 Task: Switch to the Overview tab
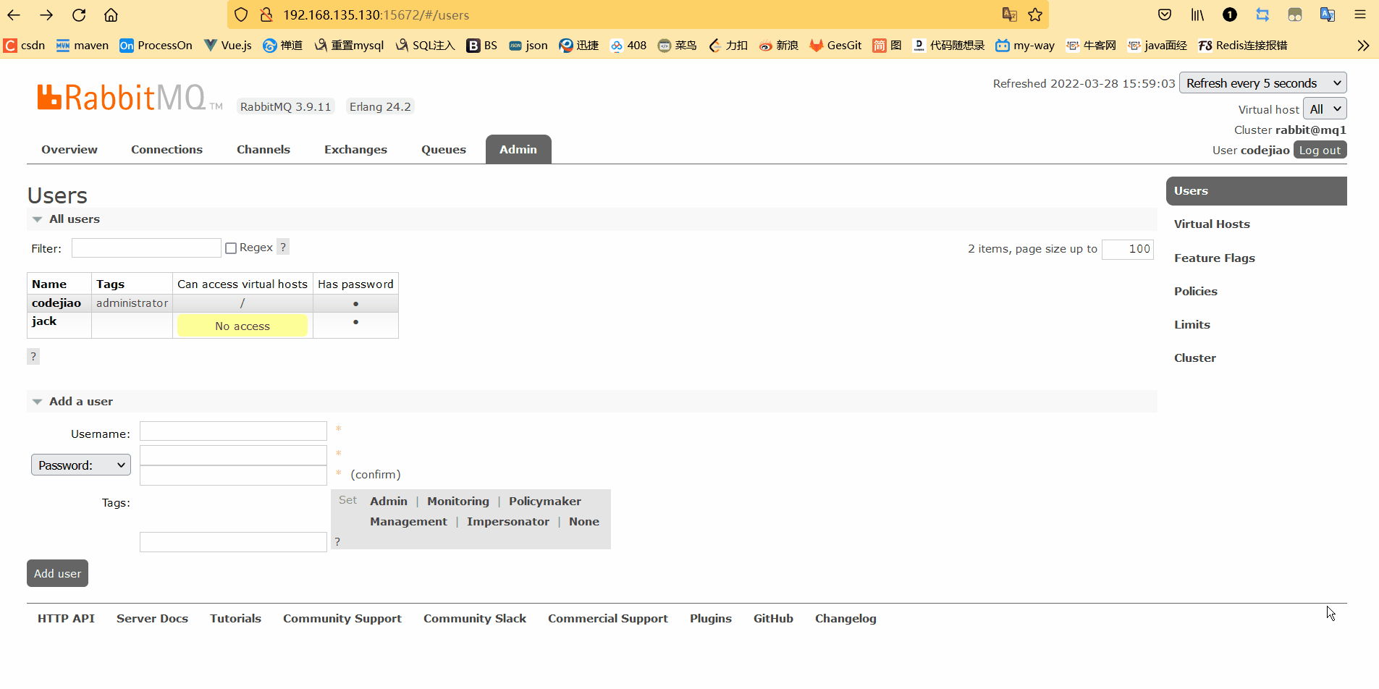click(x=69, y=150)
